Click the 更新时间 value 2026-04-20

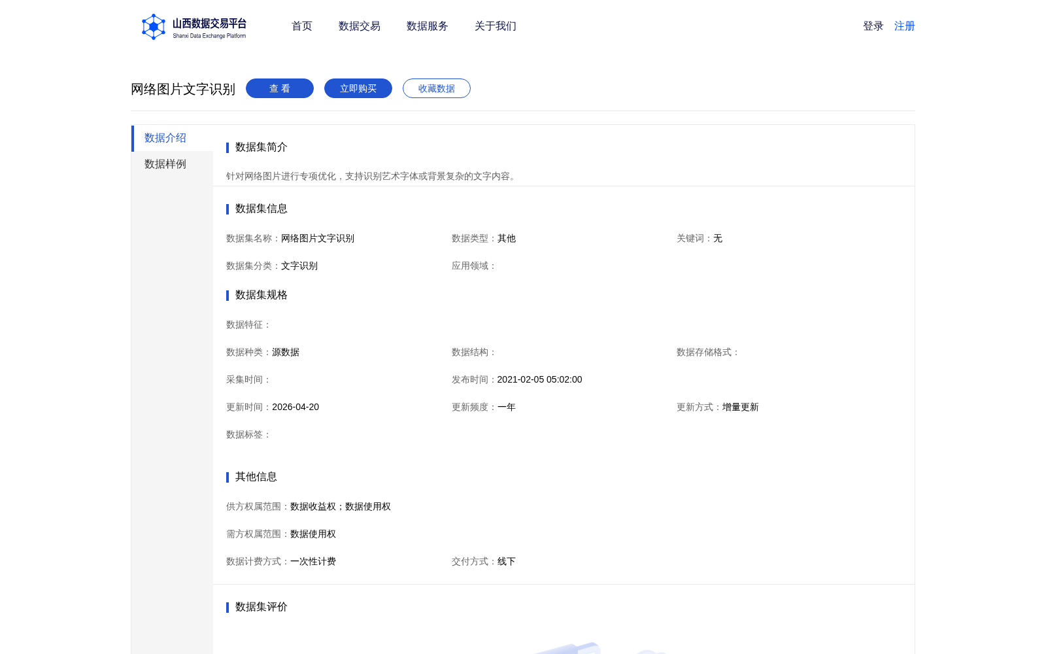point(295,407)
